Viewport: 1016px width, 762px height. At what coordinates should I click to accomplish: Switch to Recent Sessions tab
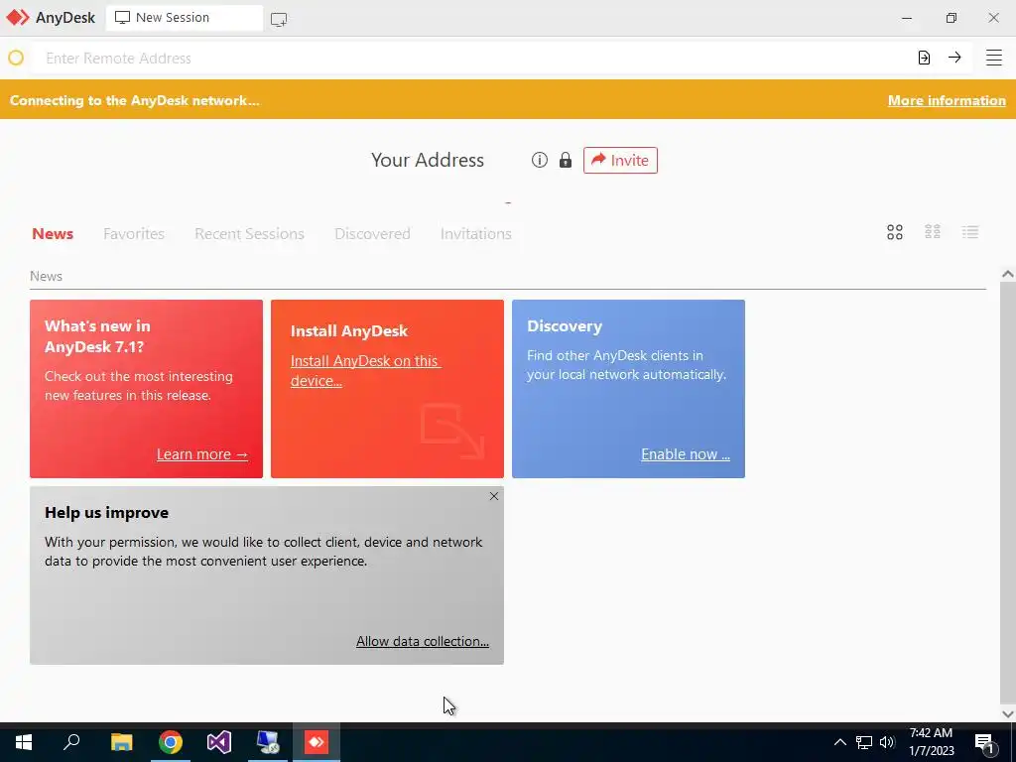pyautogui.click(x=249, y=234)
